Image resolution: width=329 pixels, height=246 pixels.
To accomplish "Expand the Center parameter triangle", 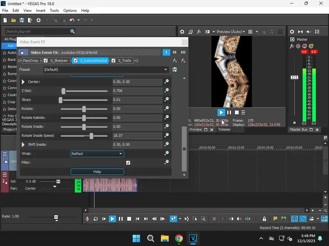I will (23, 82).
